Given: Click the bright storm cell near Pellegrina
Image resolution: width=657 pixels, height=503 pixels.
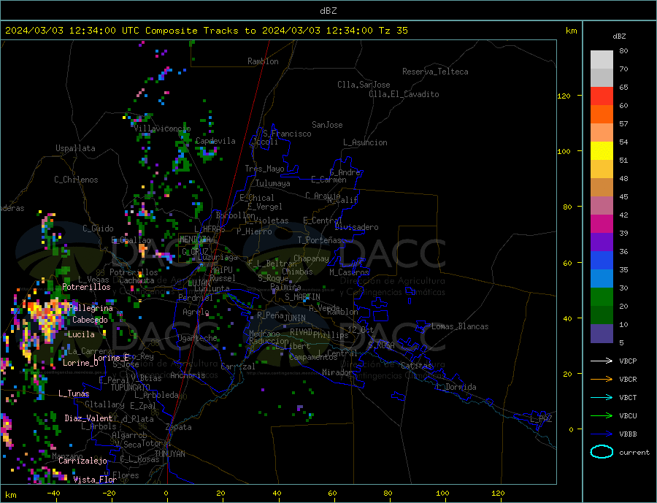Looking at the screenshot, I should point(47,316).
